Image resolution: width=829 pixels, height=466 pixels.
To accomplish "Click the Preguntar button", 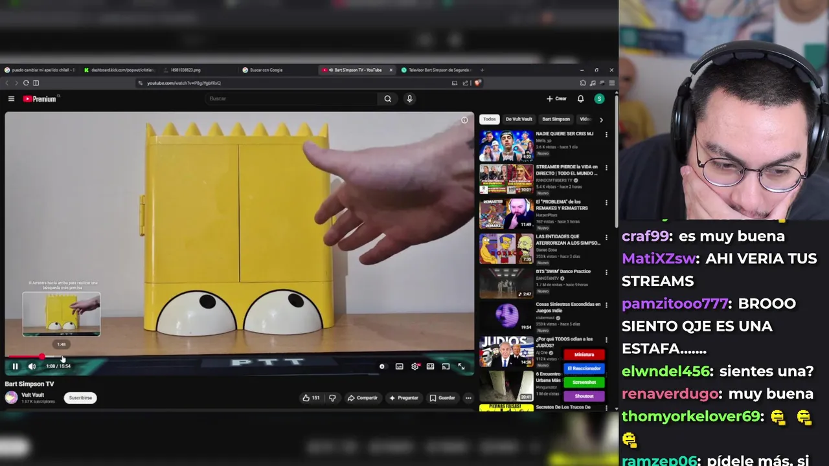I will click(403, 398).
